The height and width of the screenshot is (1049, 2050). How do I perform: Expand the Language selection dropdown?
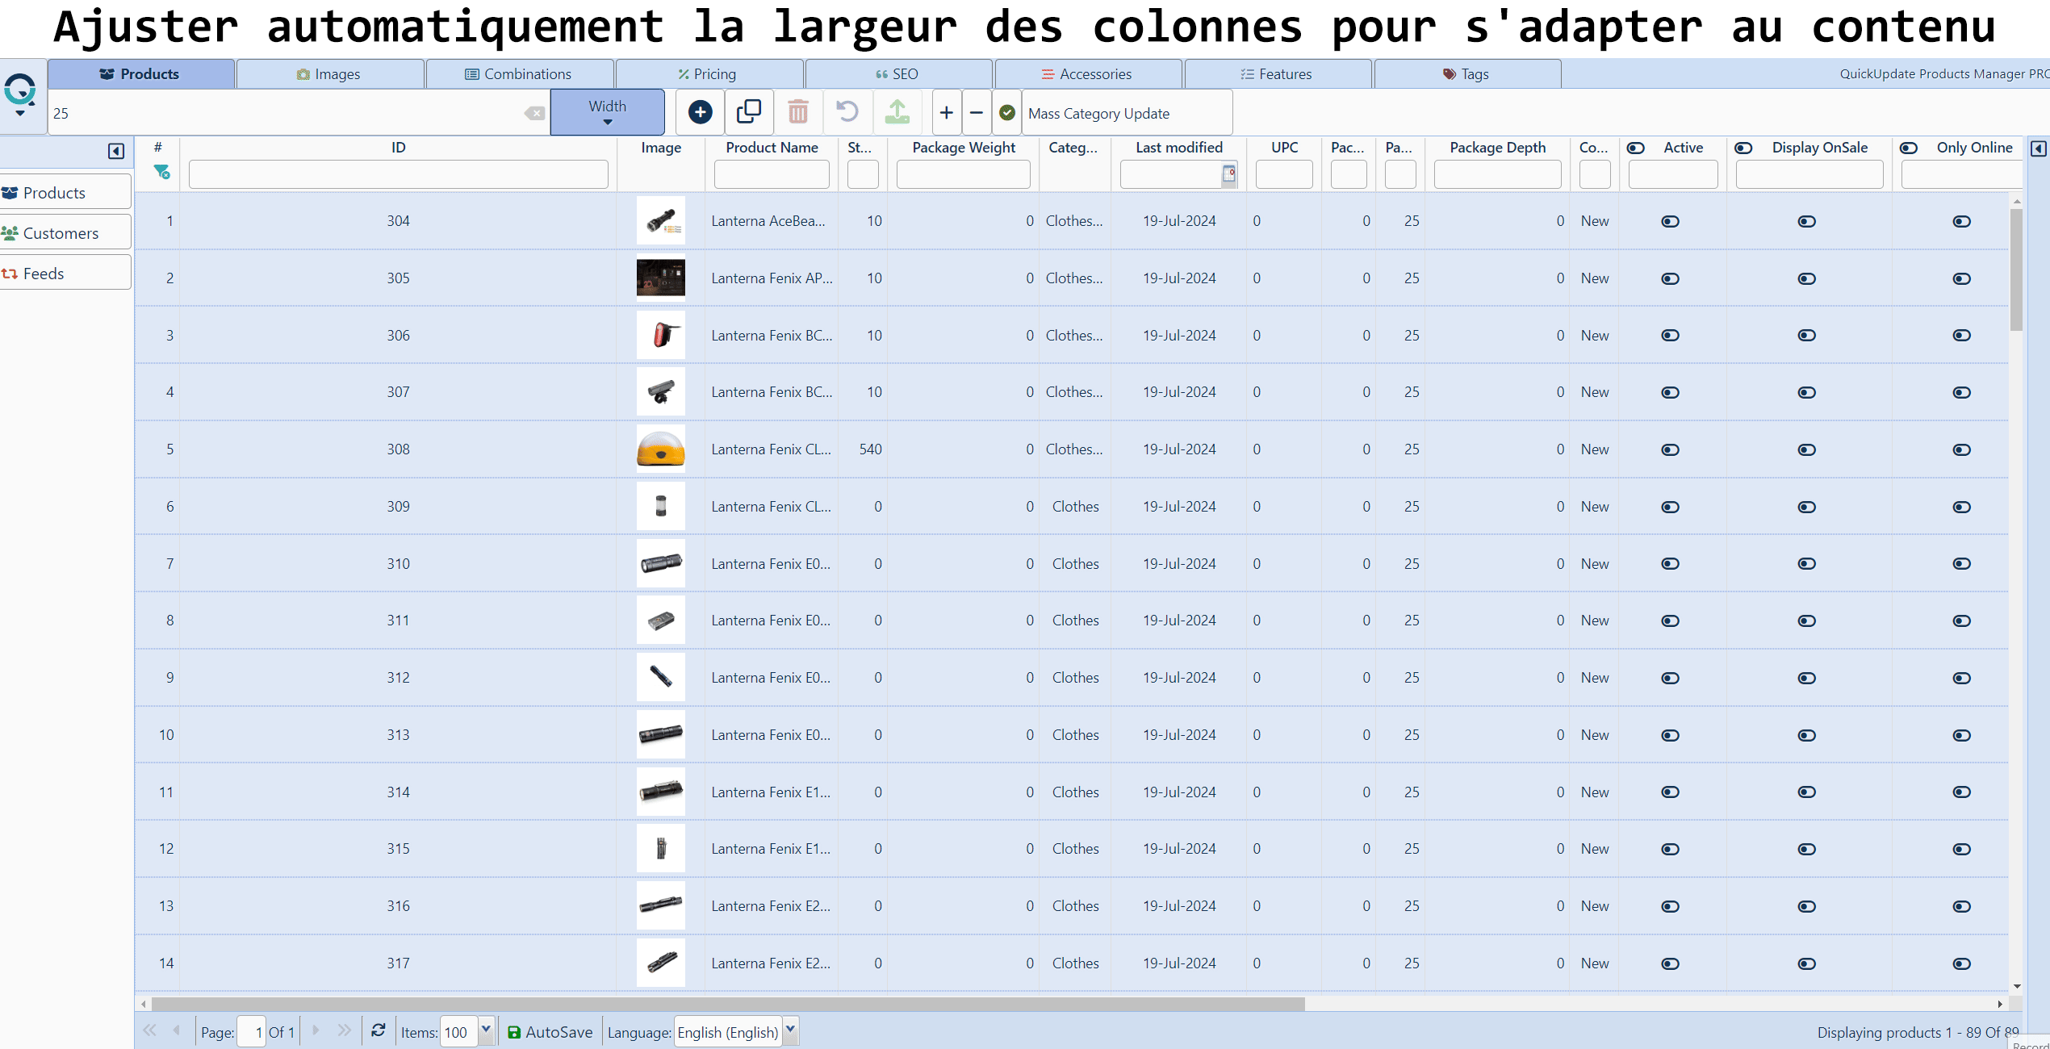[x=789, y=1031]
